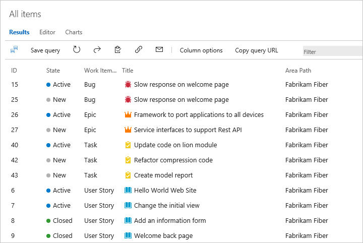Click the red bug icon for item 15
The image size is (363, 243).
click(x=128, y=85)
